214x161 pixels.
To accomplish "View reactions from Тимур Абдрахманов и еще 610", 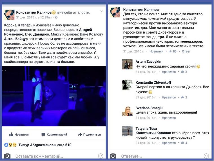I will click(38, 145).
